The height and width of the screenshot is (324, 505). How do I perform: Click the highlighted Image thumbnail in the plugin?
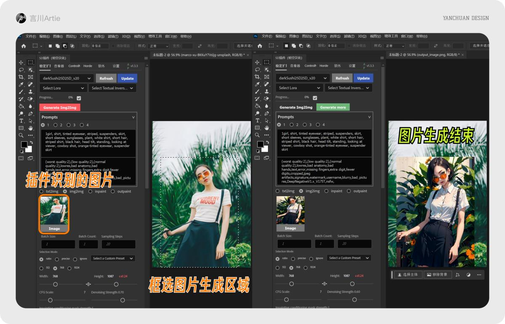(54, 213)
